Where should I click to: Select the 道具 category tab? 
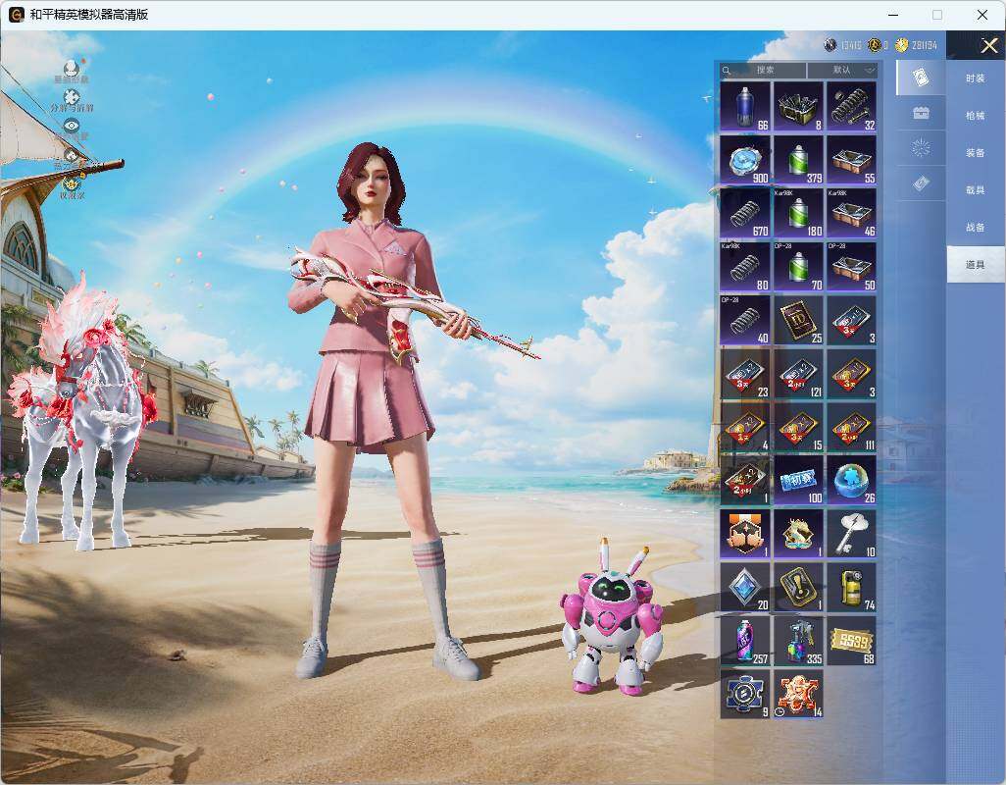(976, 265)
